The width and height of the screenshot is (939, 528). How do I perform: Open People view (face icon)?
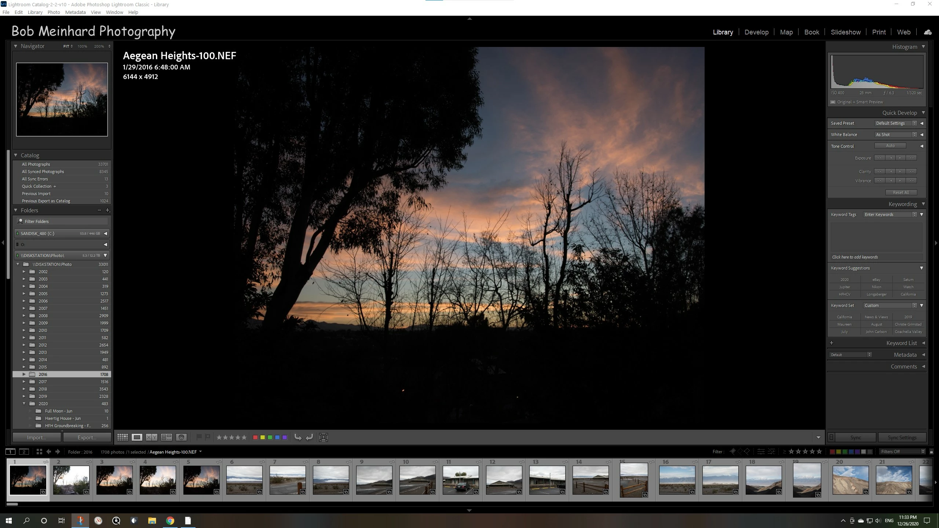point(181,437)
